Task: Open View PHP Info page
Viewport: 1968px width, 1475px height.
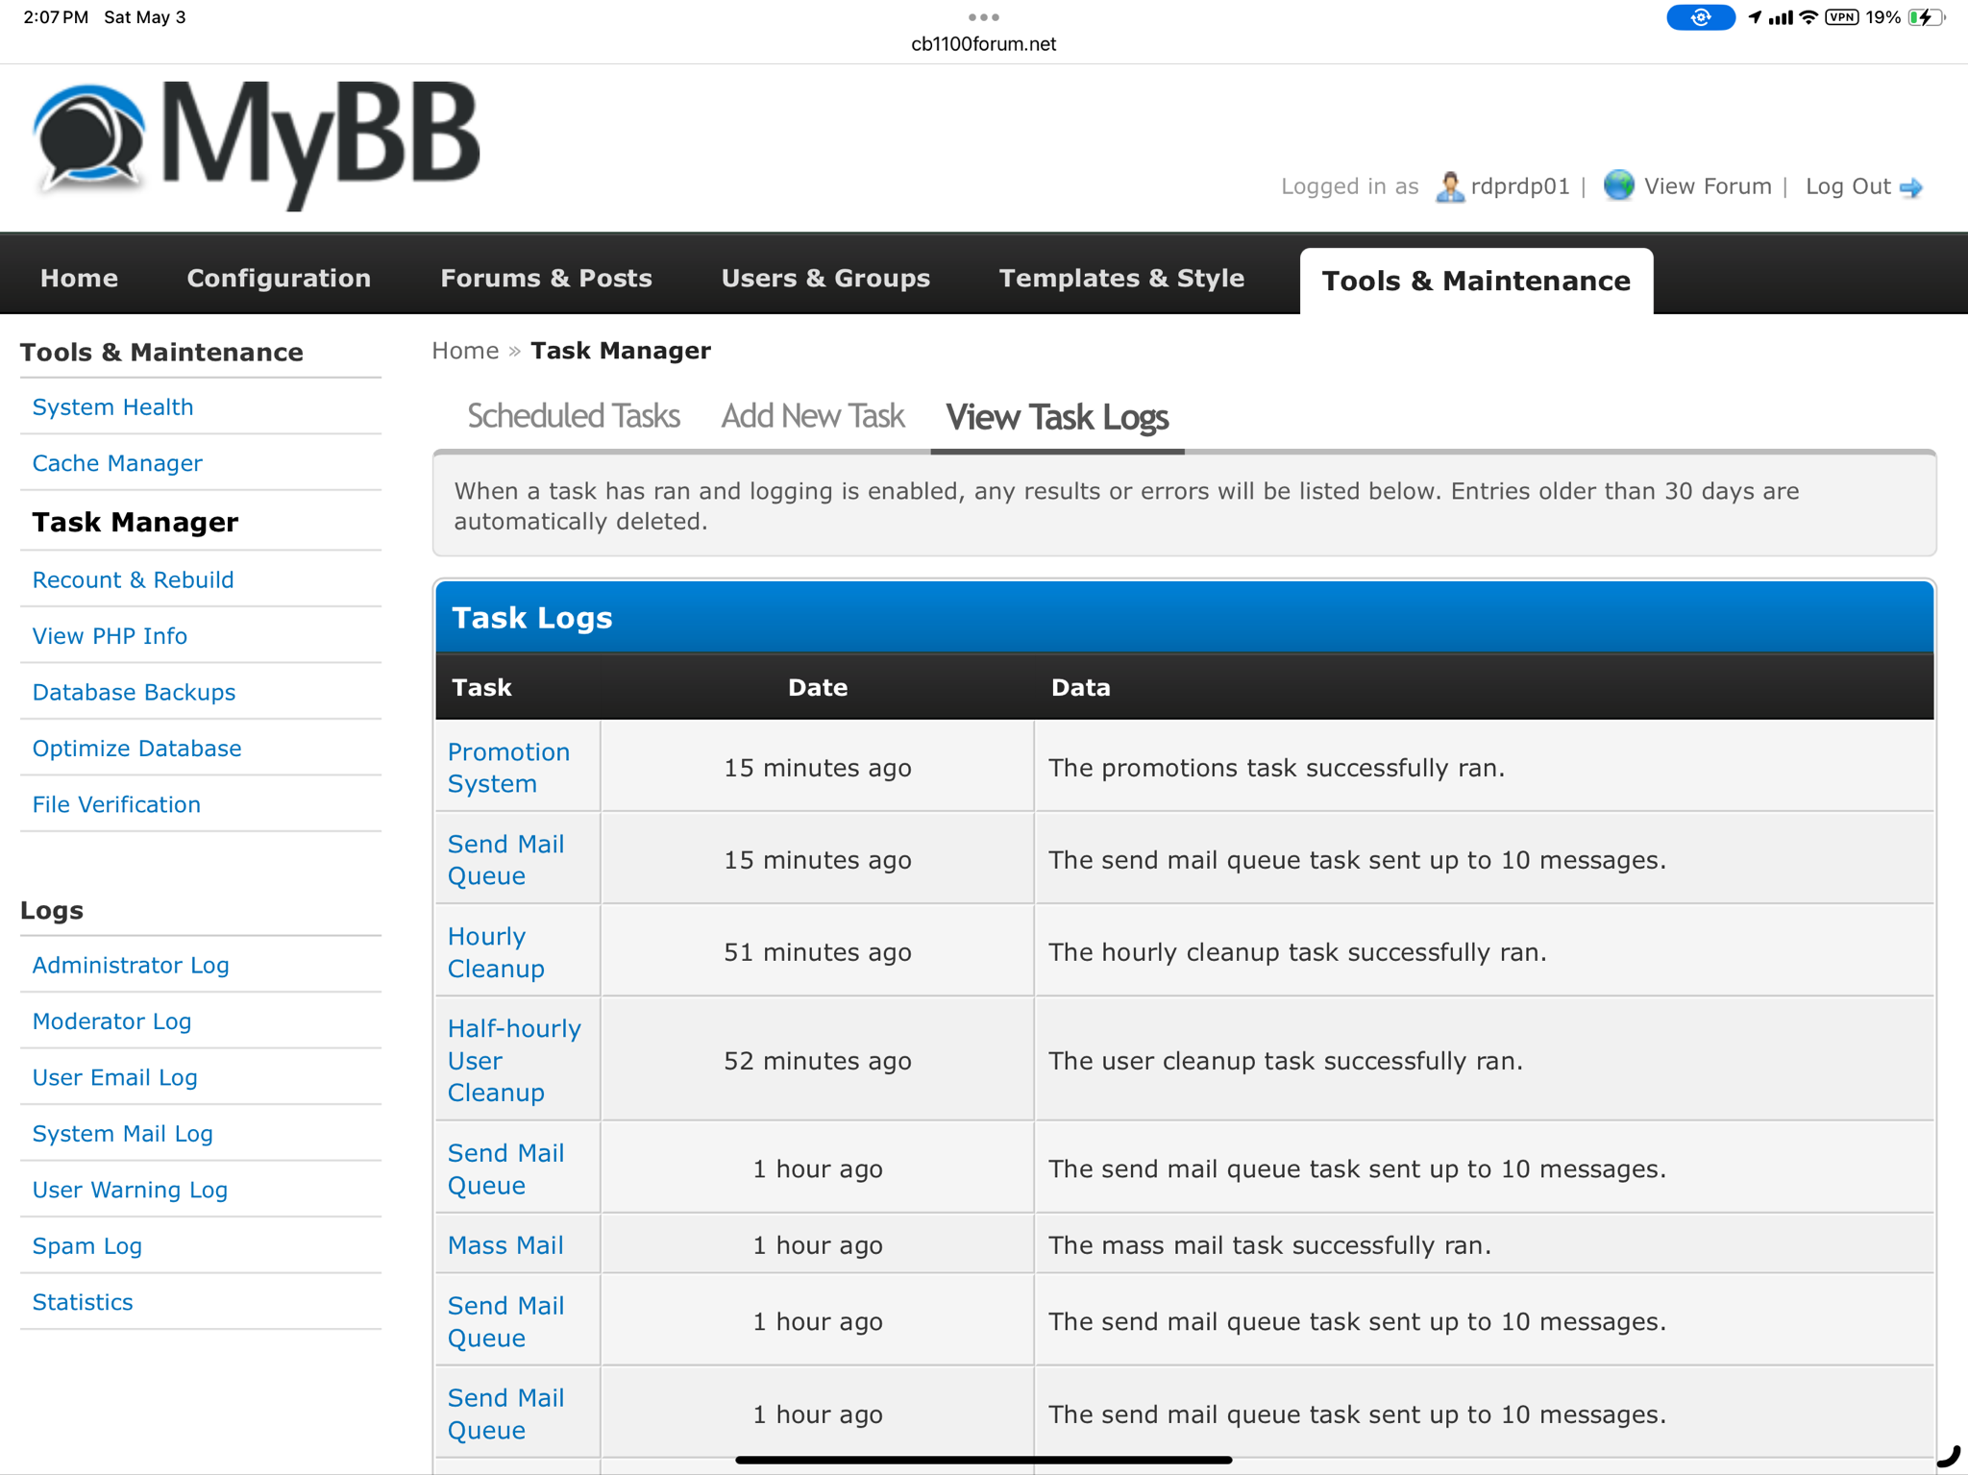Action: point(110,636)
